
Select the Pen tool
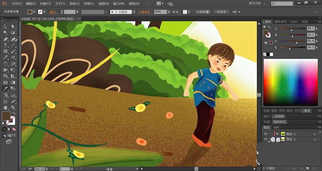tap(5, 39)
